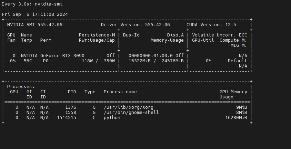Viewport: 291px width, 149px height.
Task: Click PID 1514515 in the process list
Action: click(x=67, y=118)
